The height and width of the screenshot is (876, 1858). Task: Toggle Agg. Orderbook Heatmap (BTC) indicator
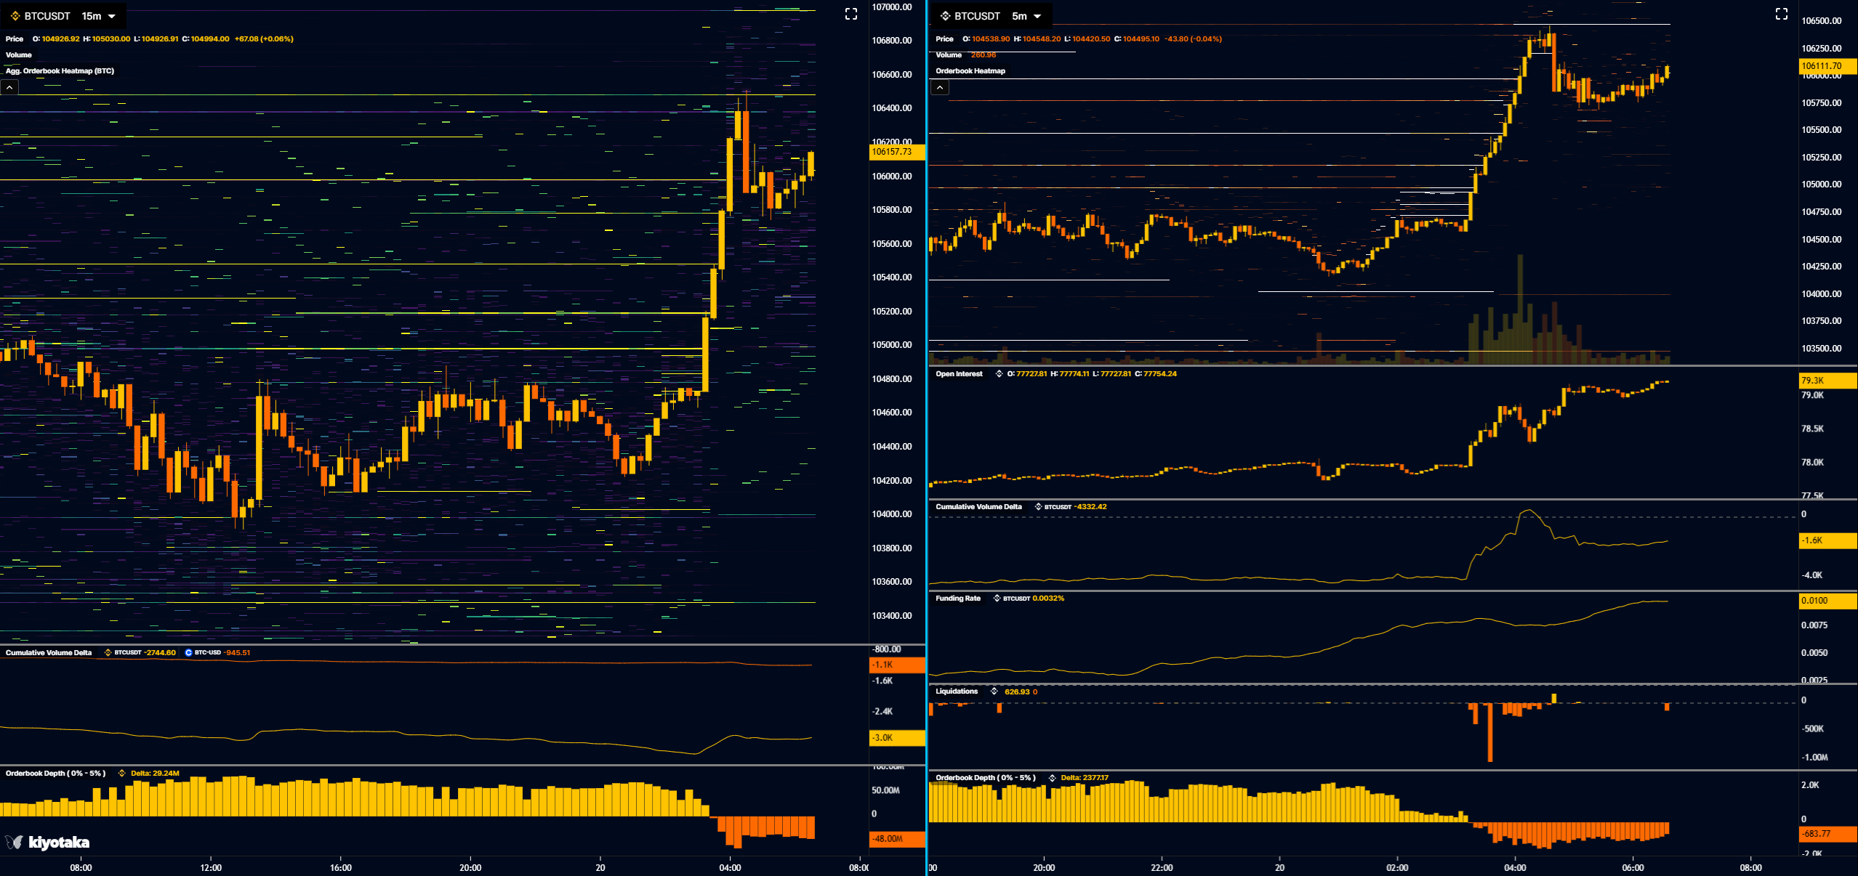coord(60,71)
